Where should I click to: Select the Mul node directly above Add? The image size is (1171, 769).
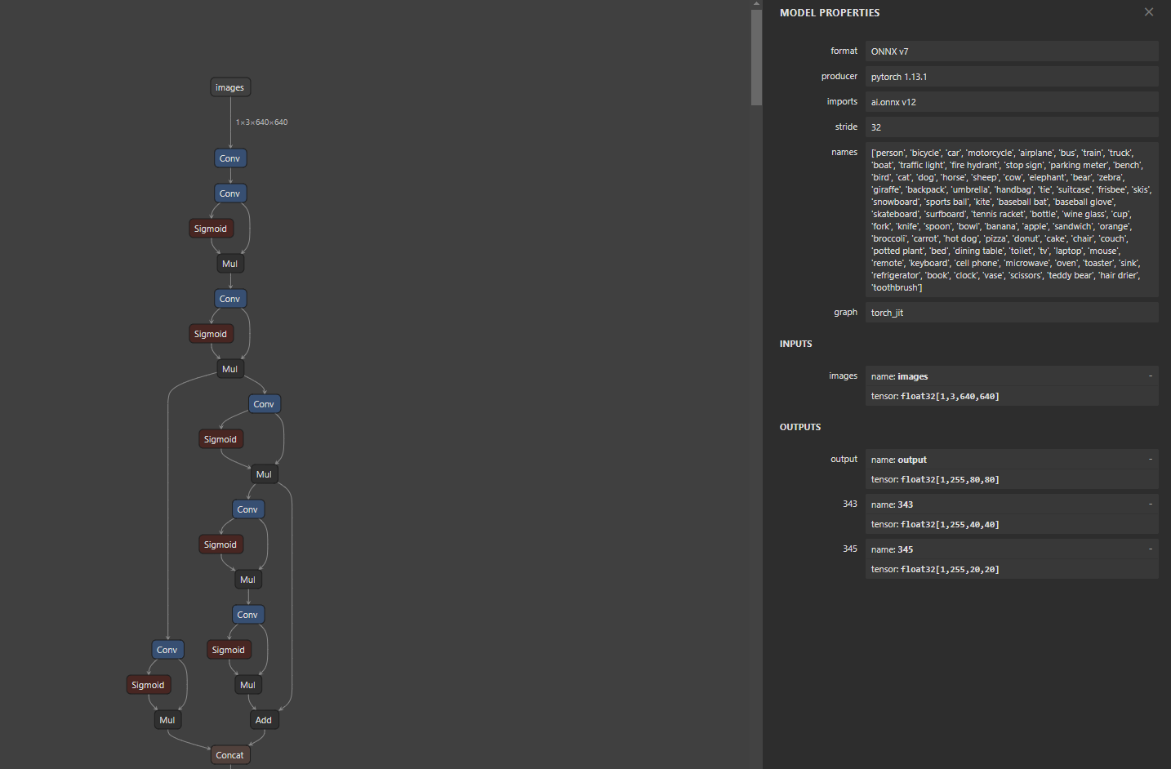tap(247, 684)
